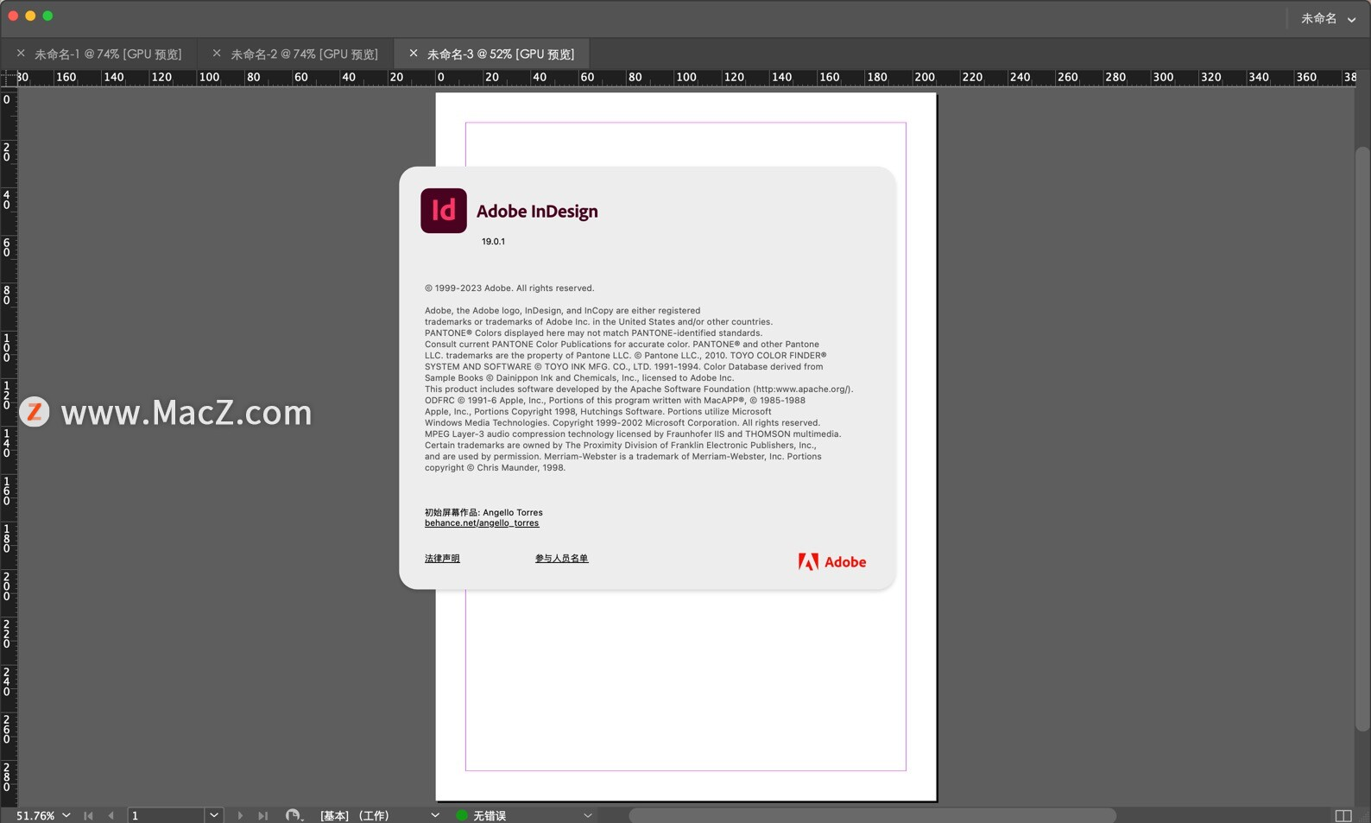Click the InDesign Id app icon
The height and width of the screenshot is (823, 1371).
pos(444,211)
